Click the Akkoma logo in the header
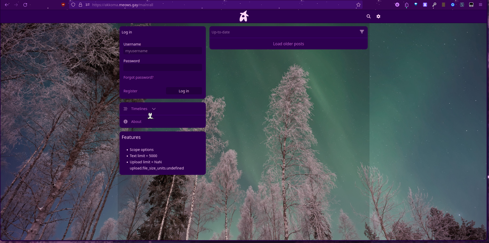Image resolution: width=489 pixels, height=243 pixels. tap(244, 16)
